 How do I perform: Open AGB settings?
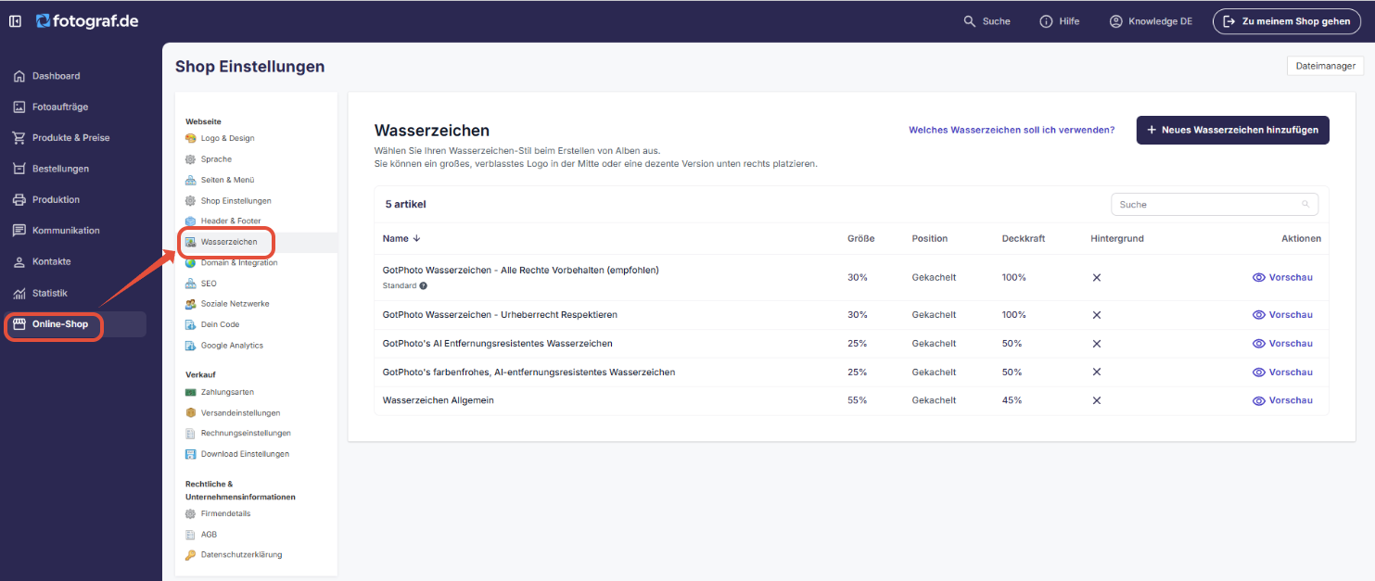pos(209,535)
